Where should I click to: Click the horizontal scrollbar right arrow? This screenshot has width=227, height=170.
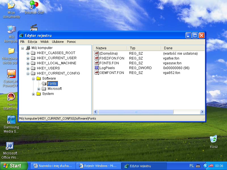[202, 112]
